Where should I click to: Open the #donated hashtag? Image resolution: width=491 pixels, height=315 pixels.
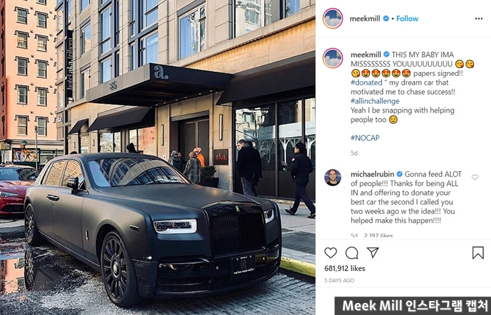click(x=366, y=83)
